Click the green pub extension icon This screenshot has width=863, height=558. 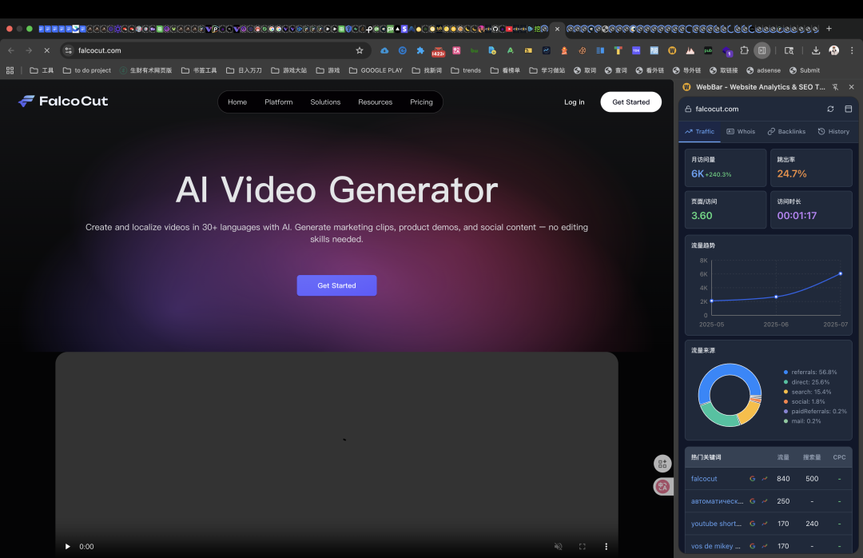click(708, 50)
